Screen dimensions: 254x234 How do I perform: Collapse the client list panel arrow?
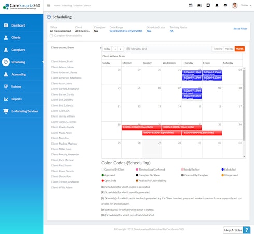(x=101, y=48)
